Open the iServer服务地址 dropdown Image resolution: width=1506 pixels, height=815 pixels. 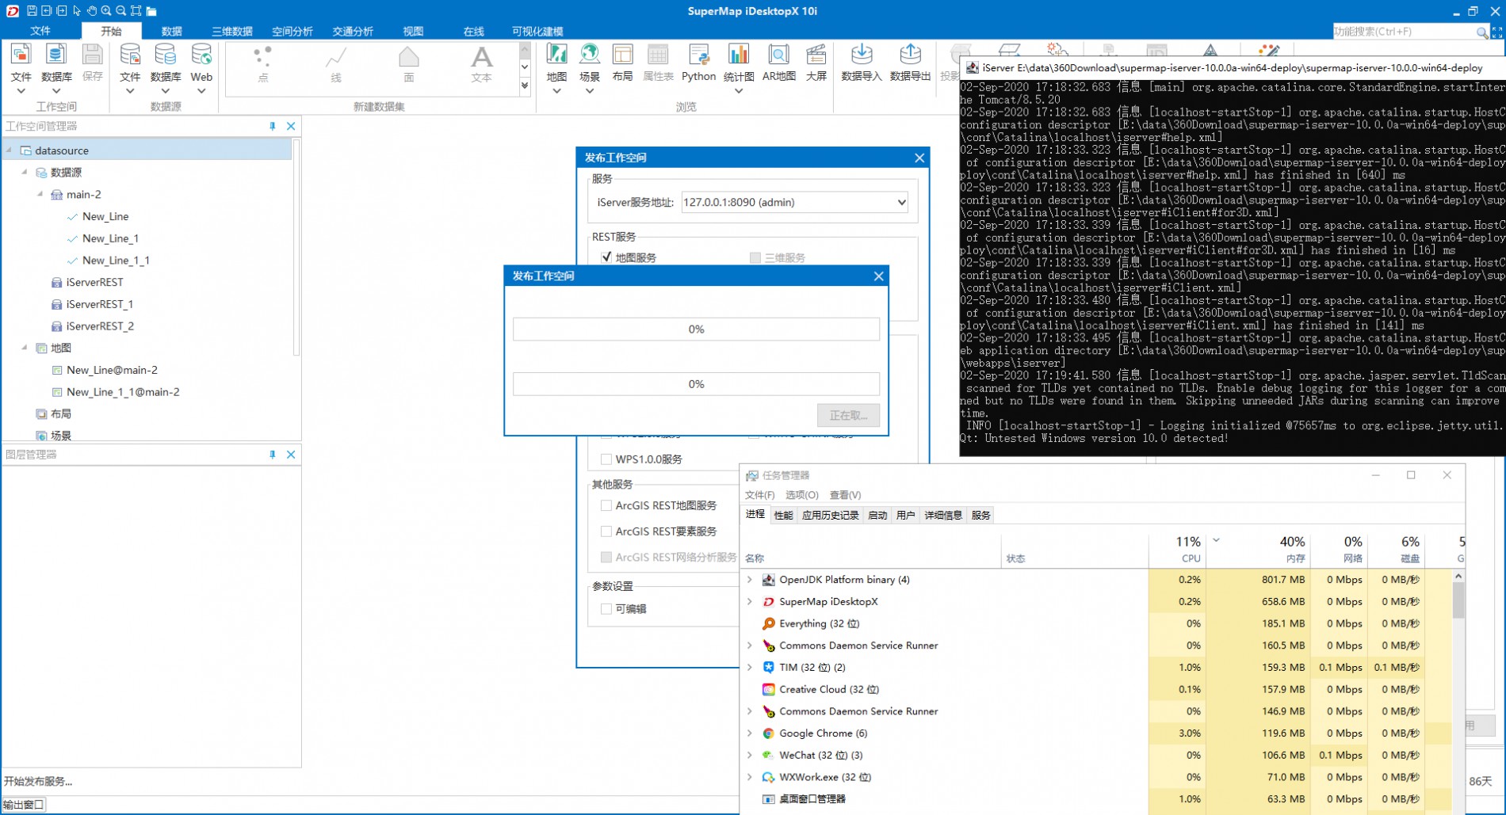[x=901, y=202]
